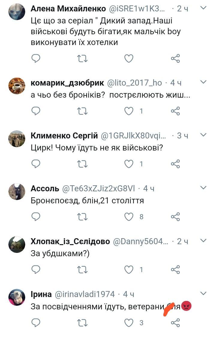Like Ірина's tweet with 3 likes
The height and width of the screenshot is (337, 216).
point(129,323)
